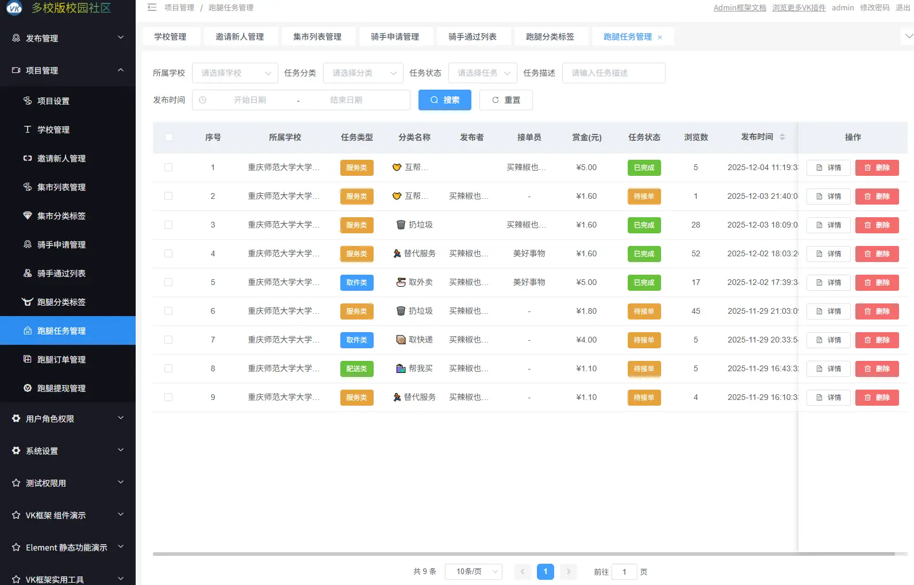
Task: Open 跑腿提现管理 in the sidebar
Action: pos(61,388)
